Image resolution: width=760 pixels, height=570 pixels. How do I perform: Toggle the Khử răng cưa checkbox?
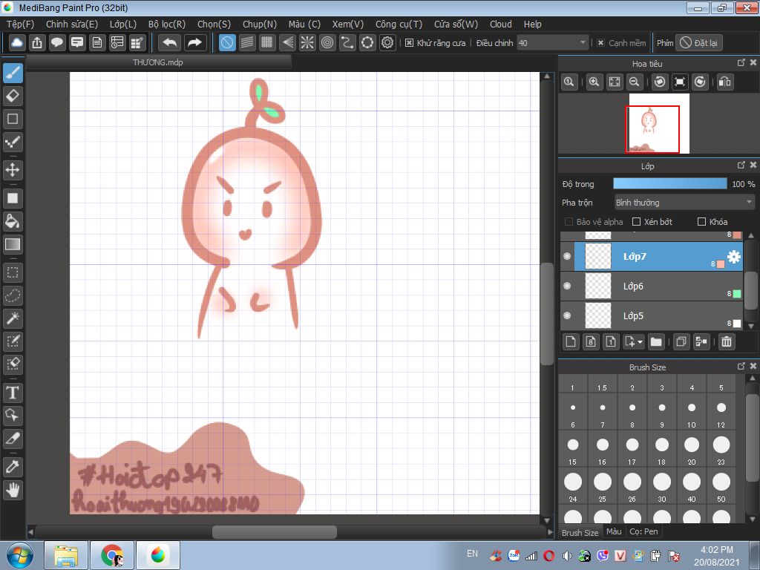[x=409, y=43]
